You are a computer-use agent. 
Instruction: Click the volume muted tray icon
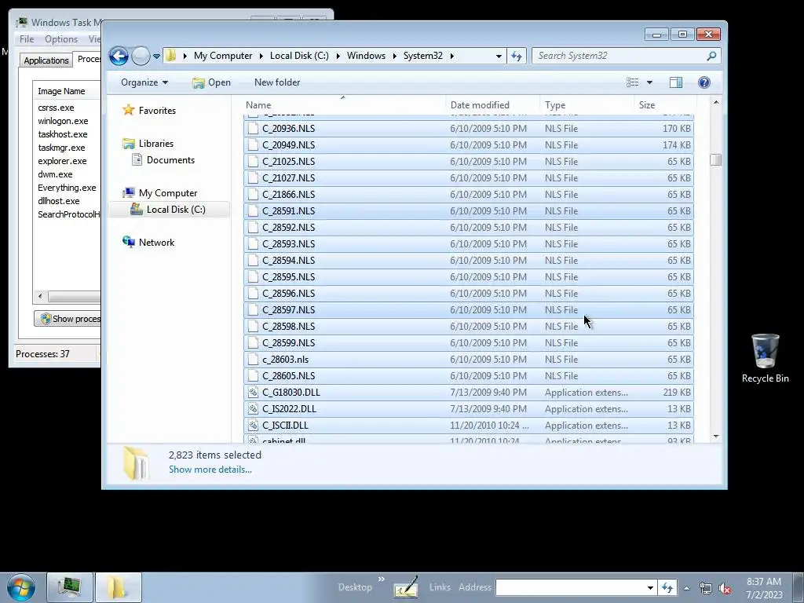[x=725, y=589]
